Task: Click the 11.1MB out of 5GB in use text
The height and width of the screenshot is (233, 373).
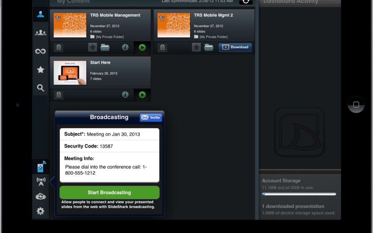Action: click(x=288, y=187)
